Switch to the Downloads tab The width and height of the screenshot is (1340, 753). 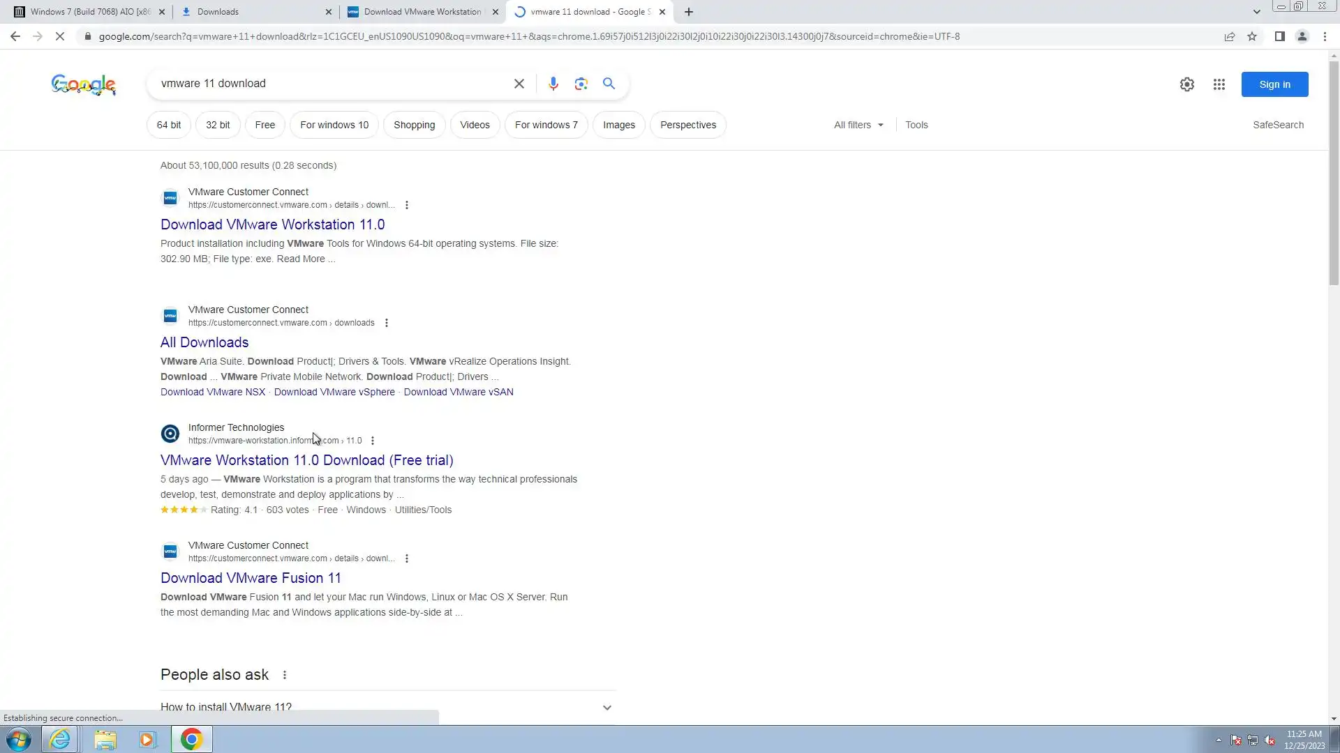[x=251, y=12]
